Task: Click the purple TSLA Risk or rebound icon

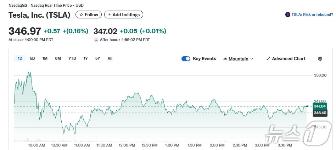Action: [288, 15]
